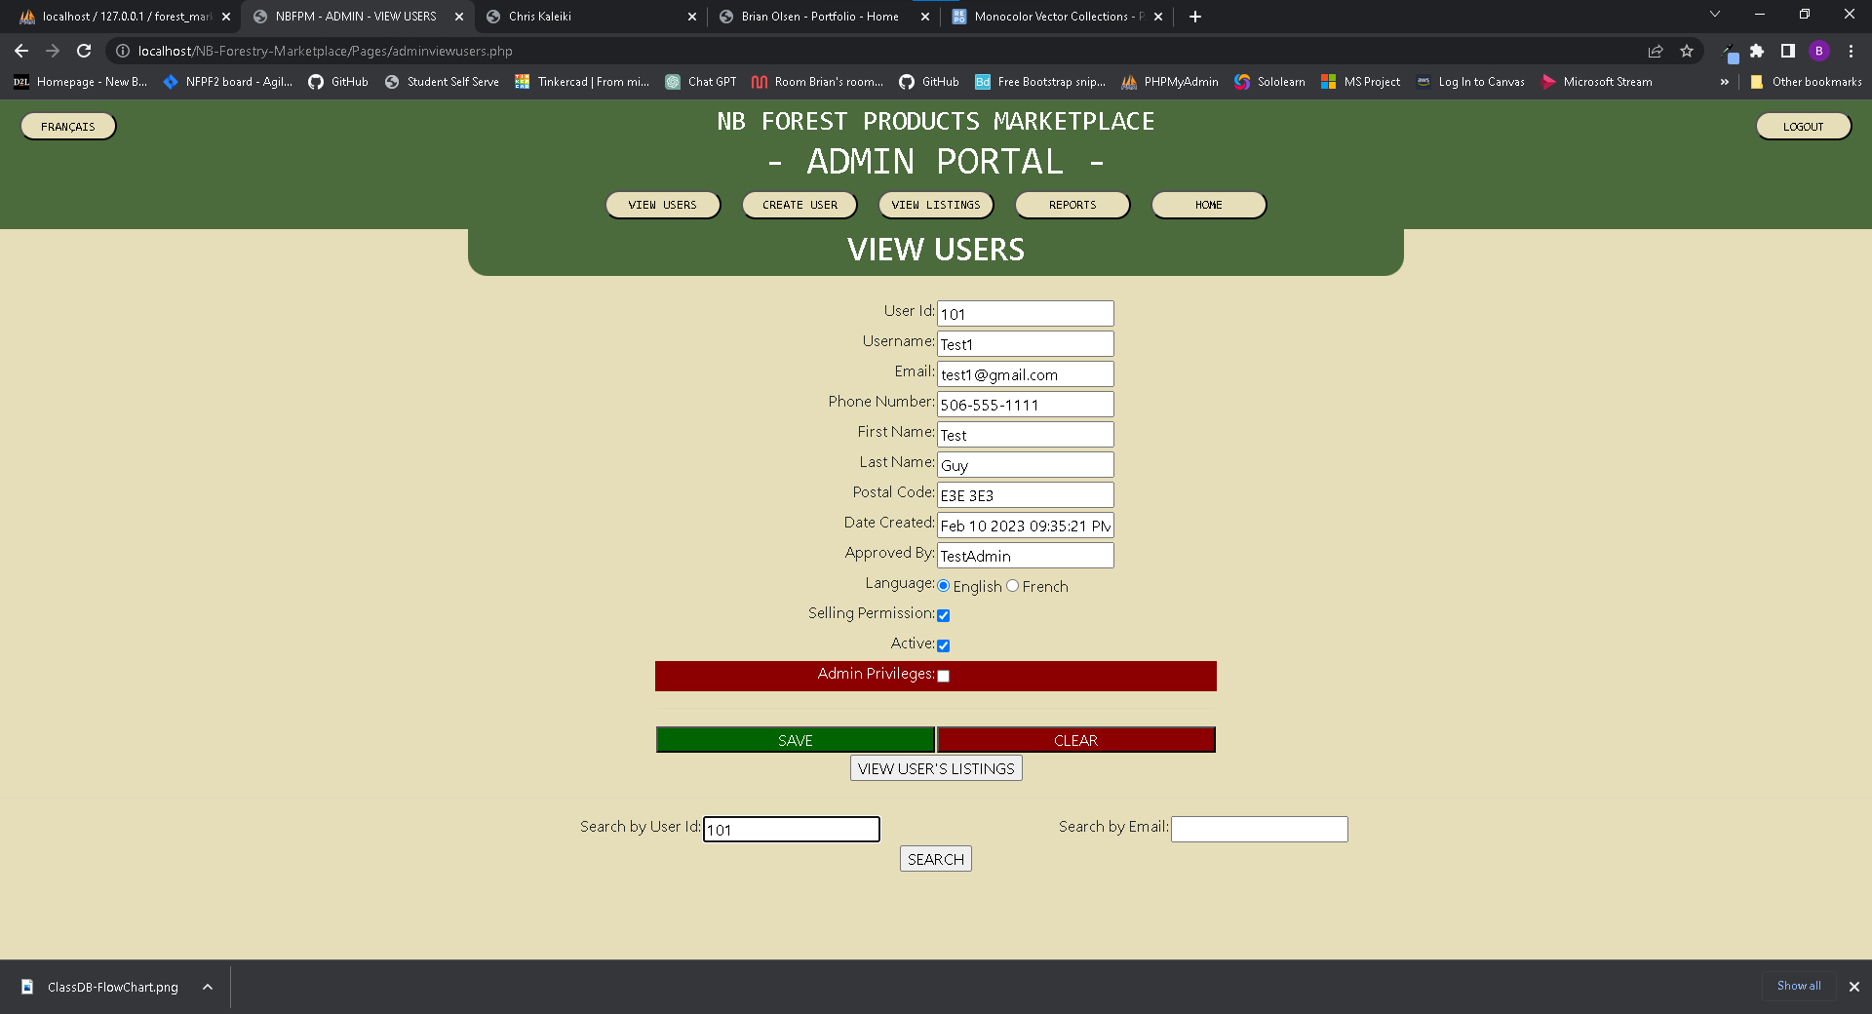Screen dimensions: 1872x1014
Task: Open ClassDB-FlowChart.png download options chevron
Action: (208, 987)
